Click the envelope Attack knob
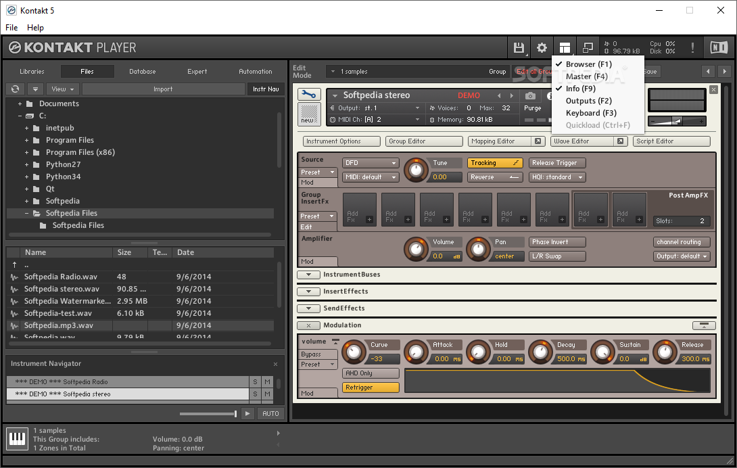Image resolution: width=737 pixels, height=468 pixels. tap(416, 352)
